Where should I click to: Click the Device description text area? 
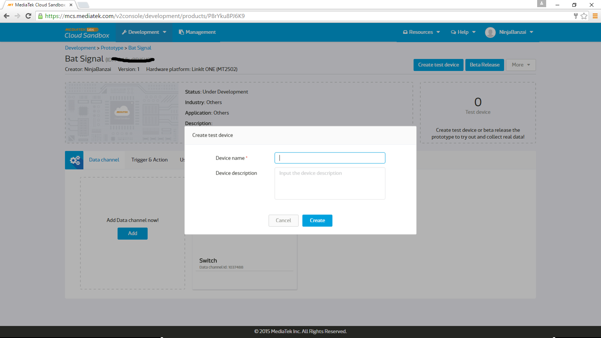[x=330, y=183]
